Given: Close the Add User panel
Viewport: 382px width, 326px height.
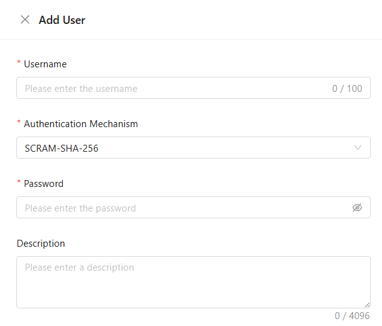Looking at the screenshot, I should [25, 20].
